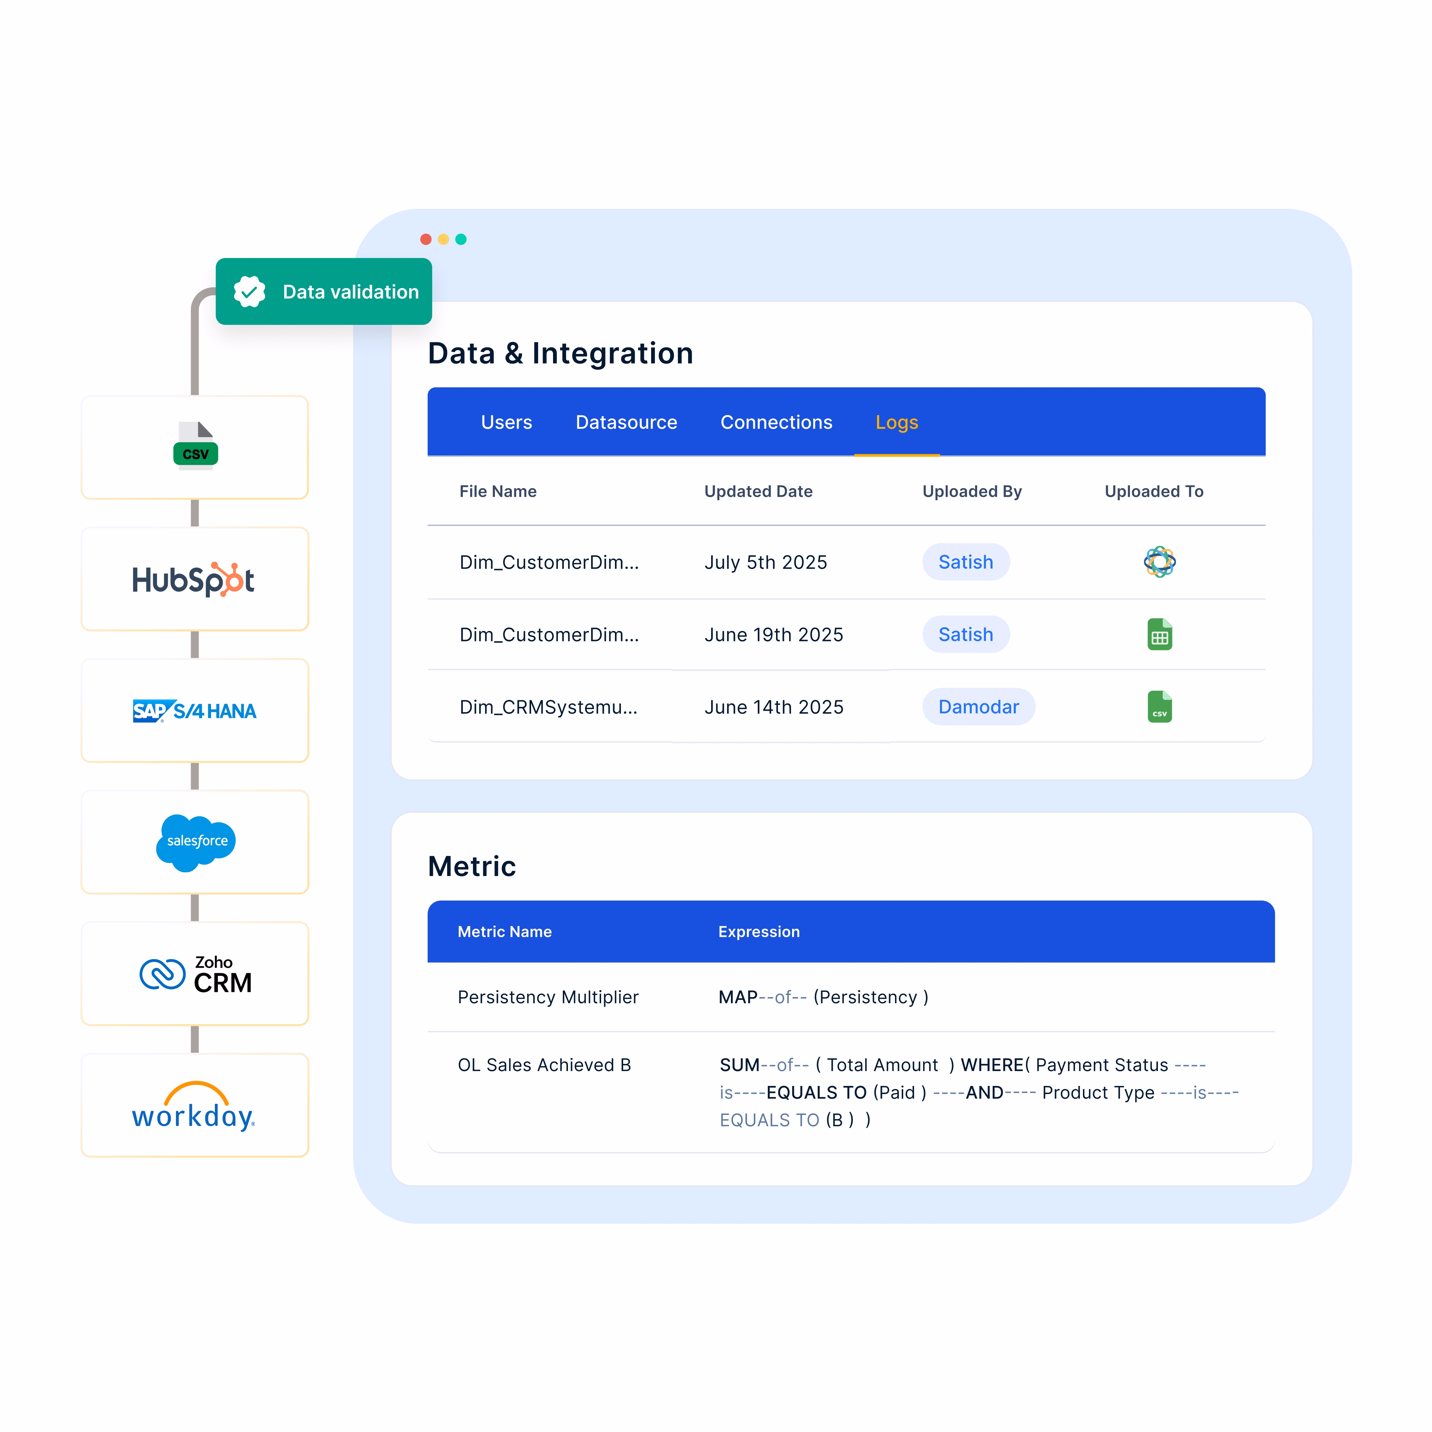This screenshot has height=1432, width=1432.
Task: Click Satish tag in July 5th row
Action: (x=966, y=562)
